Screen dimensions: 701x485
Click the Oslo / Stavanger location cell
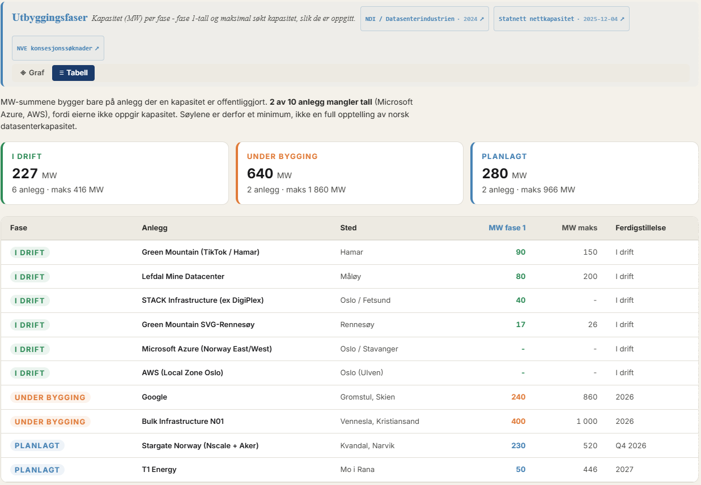point(370,349)
